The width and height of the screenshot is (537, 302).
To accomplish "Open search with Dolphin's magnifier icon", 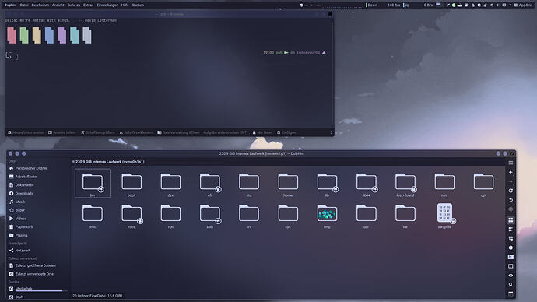I will (511, 285).
